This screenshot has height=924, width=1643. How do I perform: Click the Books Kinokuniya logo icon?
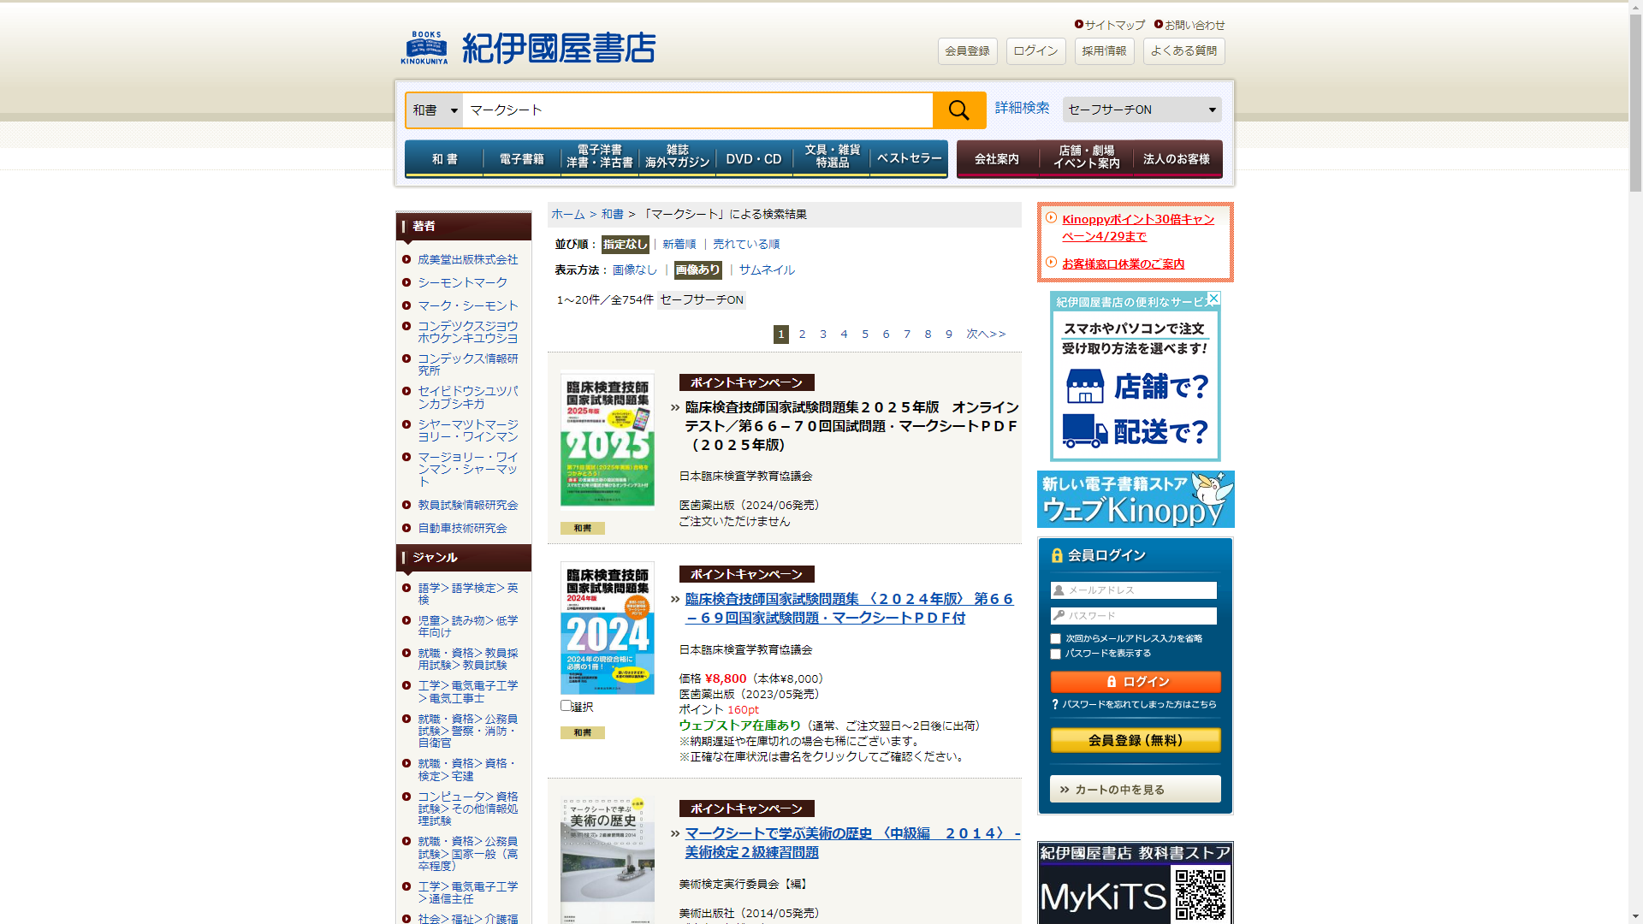pos(424,48)
